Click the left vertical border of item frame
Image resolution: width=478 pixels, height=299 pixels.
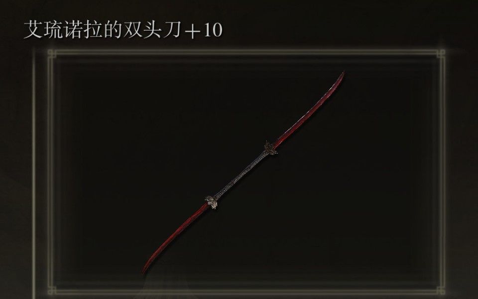50,172
